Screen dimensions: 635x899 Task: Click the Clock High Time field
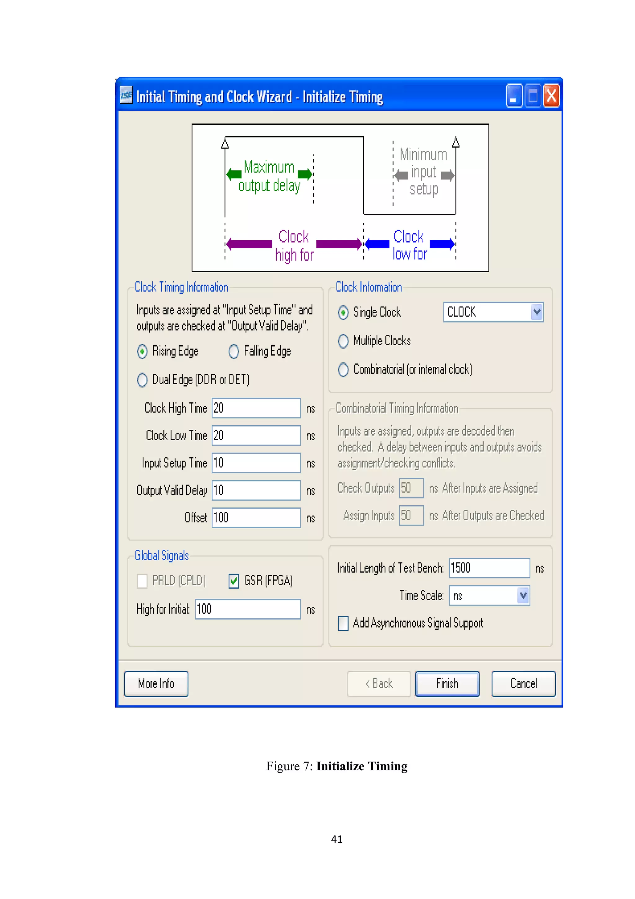[256, 408]
